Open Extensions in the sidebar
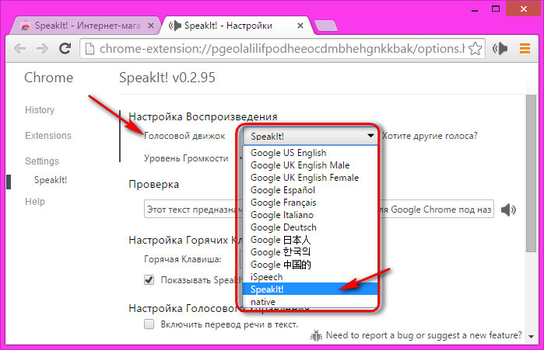Screen dimensions: 544x350 click(48, 136)
